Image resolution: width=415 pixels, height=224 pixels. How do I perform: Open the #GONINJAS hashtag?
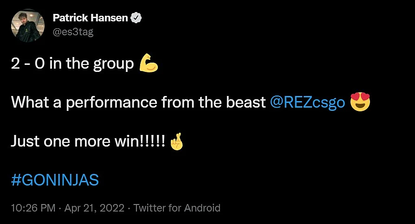point(55,180)
